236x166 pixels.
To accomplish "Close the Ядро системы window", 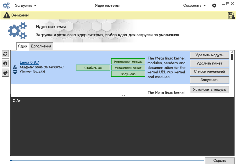I will pos(232,4).
